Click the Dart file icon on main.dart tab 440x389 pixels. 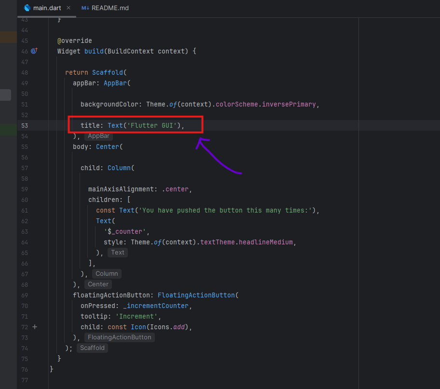pos(27,8)
